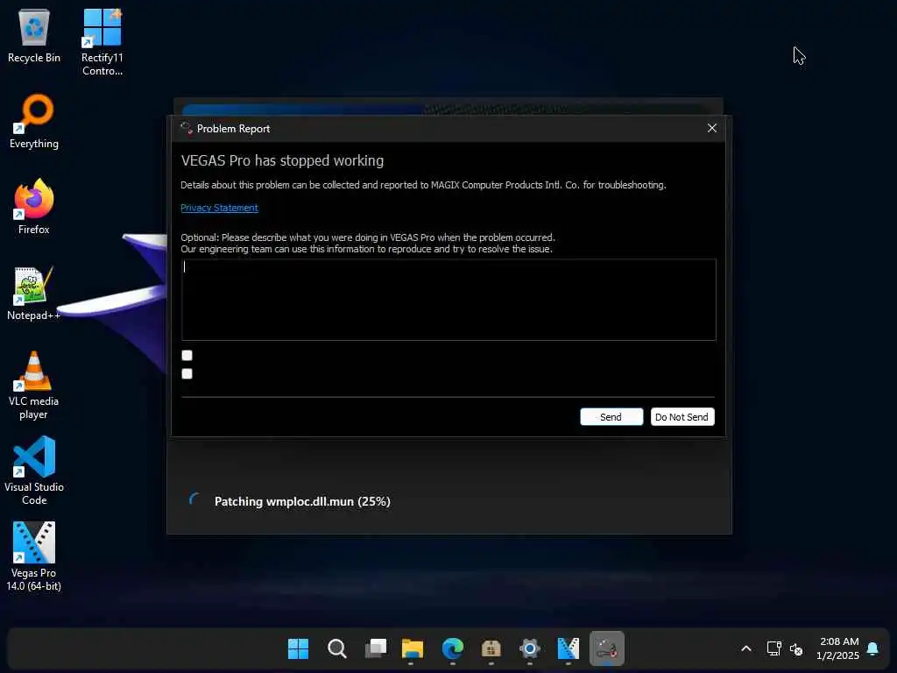
Task: Click the Problem Report title bar icon
Action: tap(186, 128)
